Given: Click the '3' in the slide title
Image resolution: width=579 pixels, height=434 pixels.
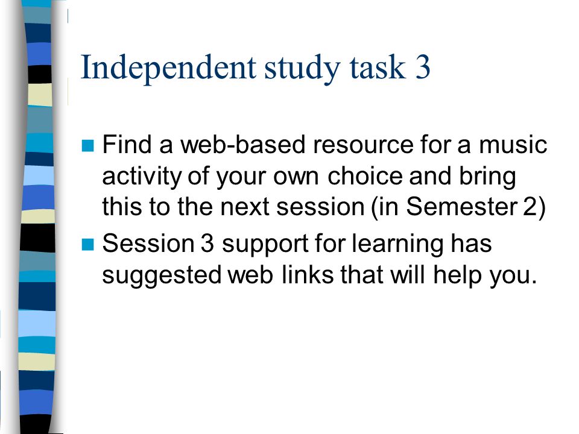Looking at the screenshot, I should click(423, 68).
